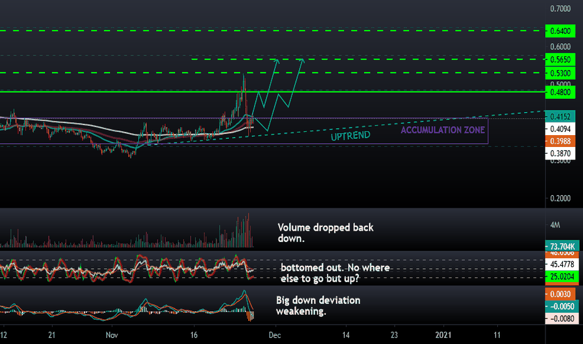Click the 0.2000 axis price
Image resolution: width=583 pixels, height=344 pixels.
click(560, 198)
